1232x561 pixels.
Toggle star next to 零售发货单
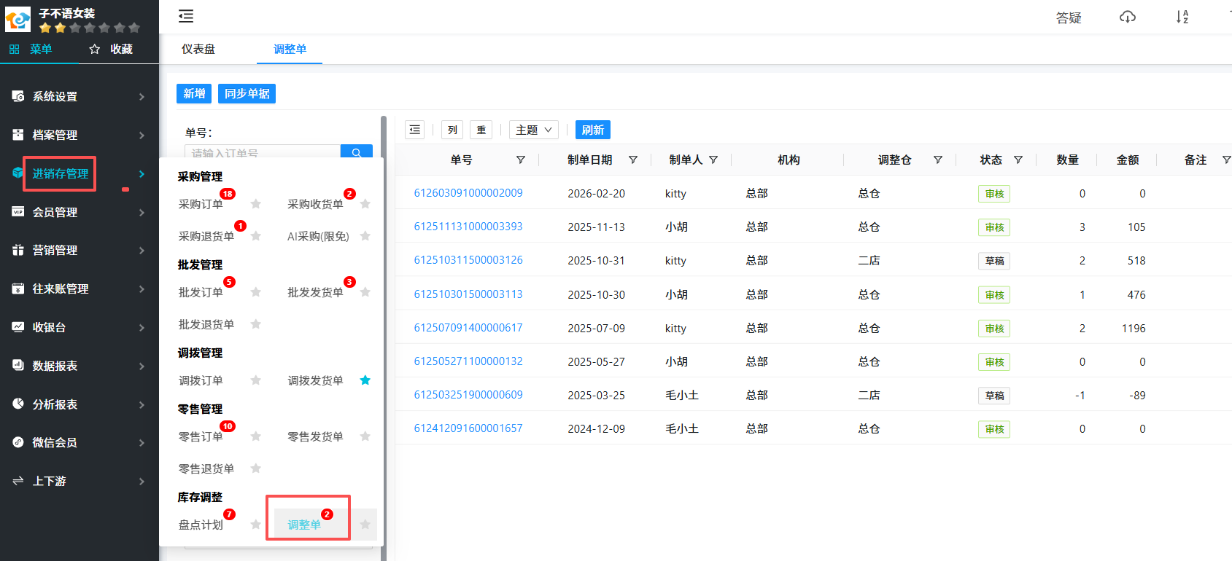coord(365,436)
